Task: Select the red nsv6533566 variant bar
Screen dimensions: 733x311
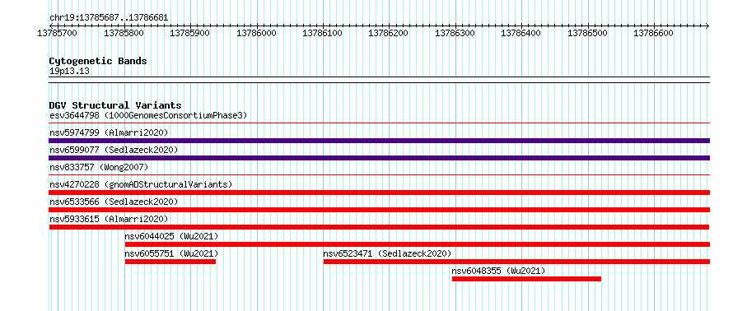Action: [379, 210]
